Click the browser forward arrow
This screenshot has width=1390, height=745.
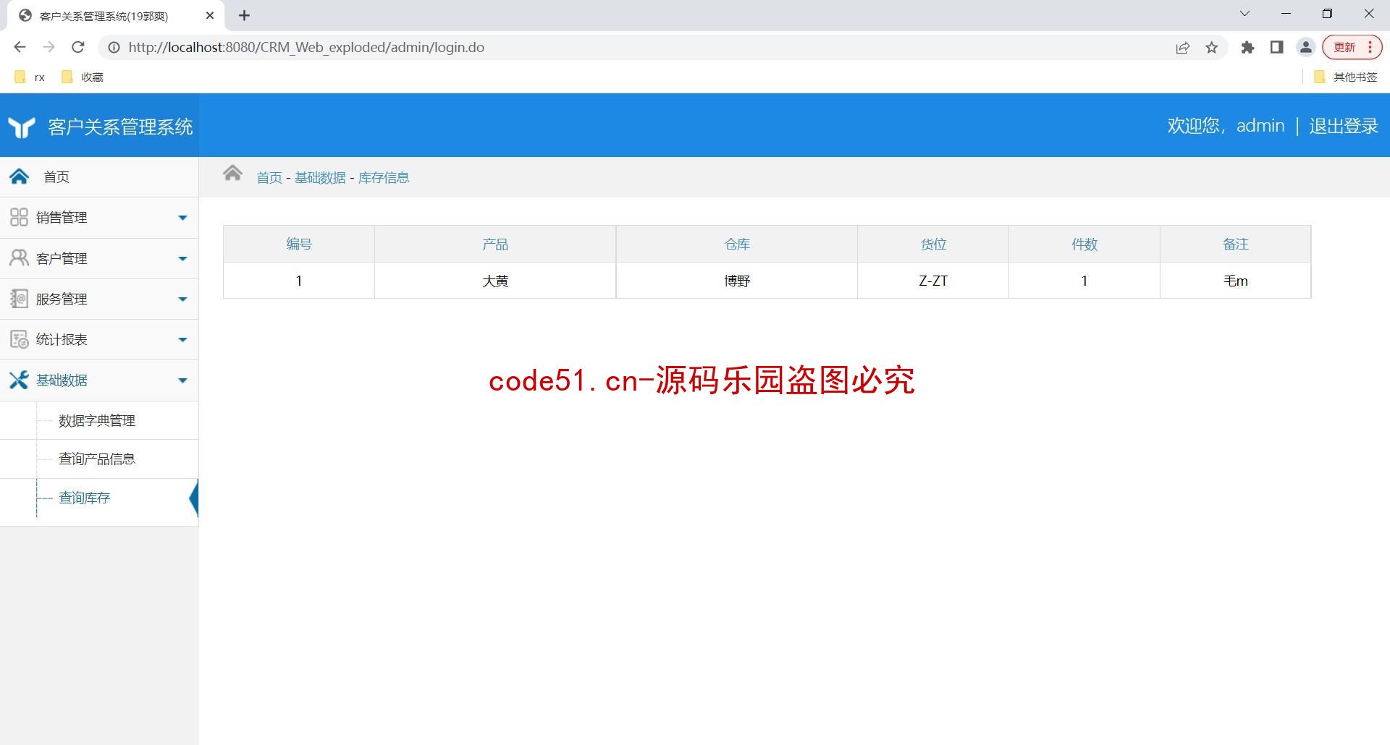(49, 47)
